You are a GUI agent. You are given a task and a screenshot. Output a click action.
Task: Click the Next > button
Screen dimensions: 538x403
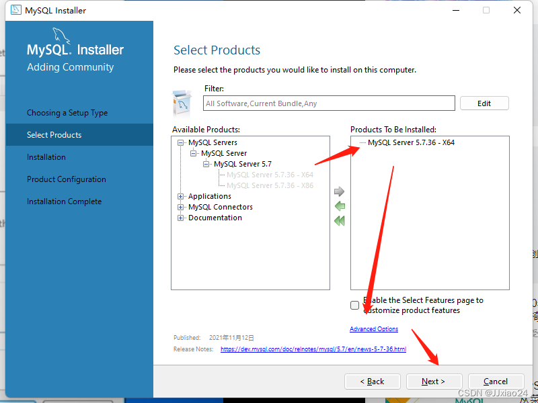pyautogui.click(x=434, y=382)
